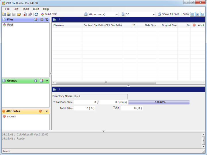Click the 100.00% compression progress bar
Screen dimensions: 207x155
click(x=159, y=102)
